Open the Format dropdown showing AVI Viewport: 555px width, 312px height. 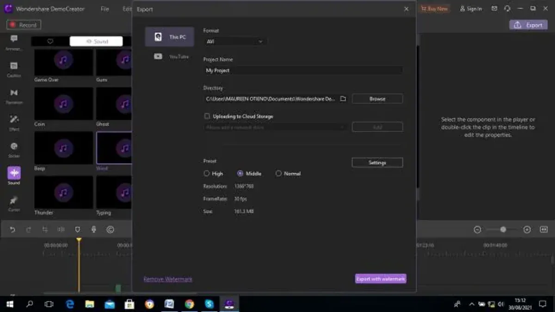(234, 42)
